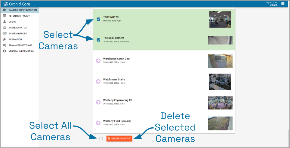290x148 pixels.
Task: Open Watchtower Stairs thumbnail
Action: pyautogui.click(x=220, y=82)
